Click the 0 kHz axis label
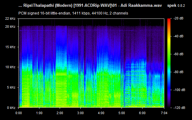 pos(11,108)
